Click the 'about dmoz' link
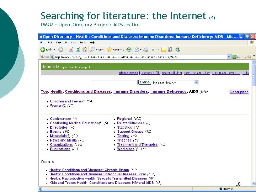The width and height of the screenshot is (256, 192). (129, 73)
